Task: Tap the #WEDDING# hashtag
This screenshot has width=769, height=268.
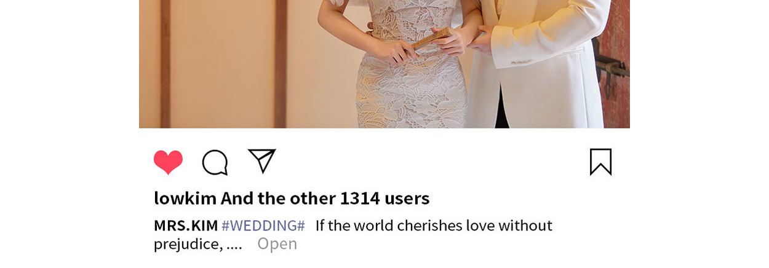Action: click(263, 226)
